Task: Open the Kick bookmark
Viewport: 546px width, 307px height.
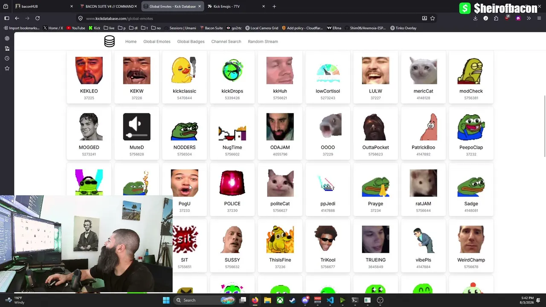Action: (94, 28)
